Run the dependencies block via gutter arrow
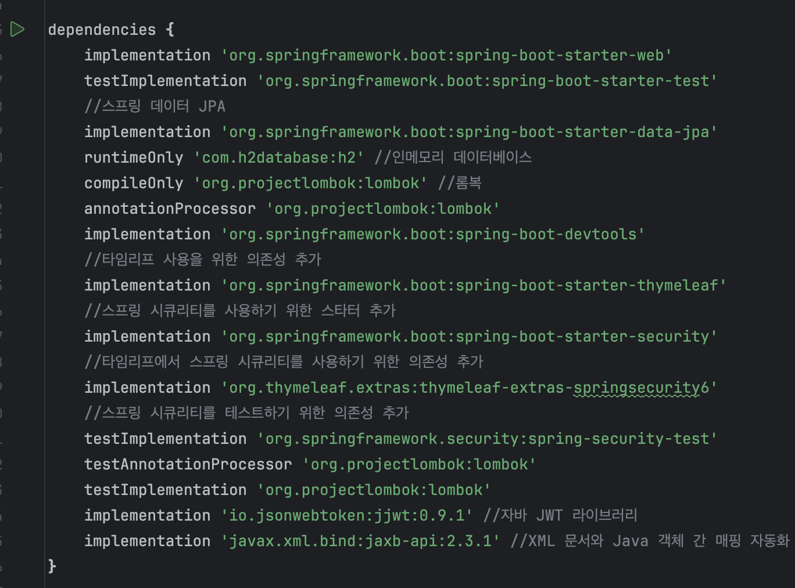This screenshot has height=588, width=795. (x=17, y=29)
